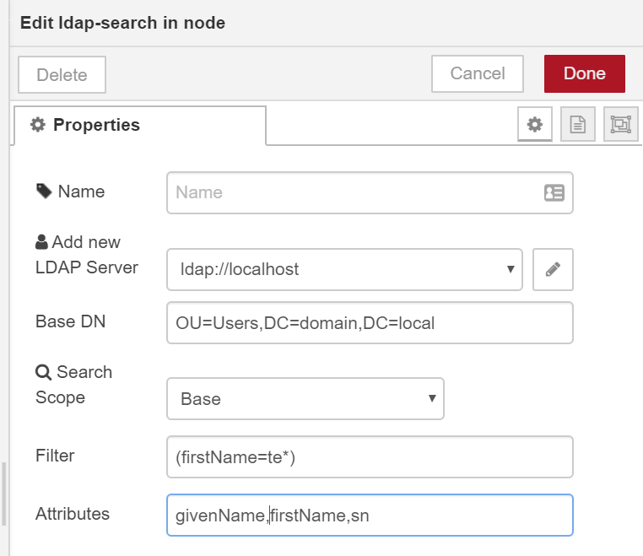Click the 'Attributes' label
The width and height of the screenshot is (643, 556).
coord(73,514)
